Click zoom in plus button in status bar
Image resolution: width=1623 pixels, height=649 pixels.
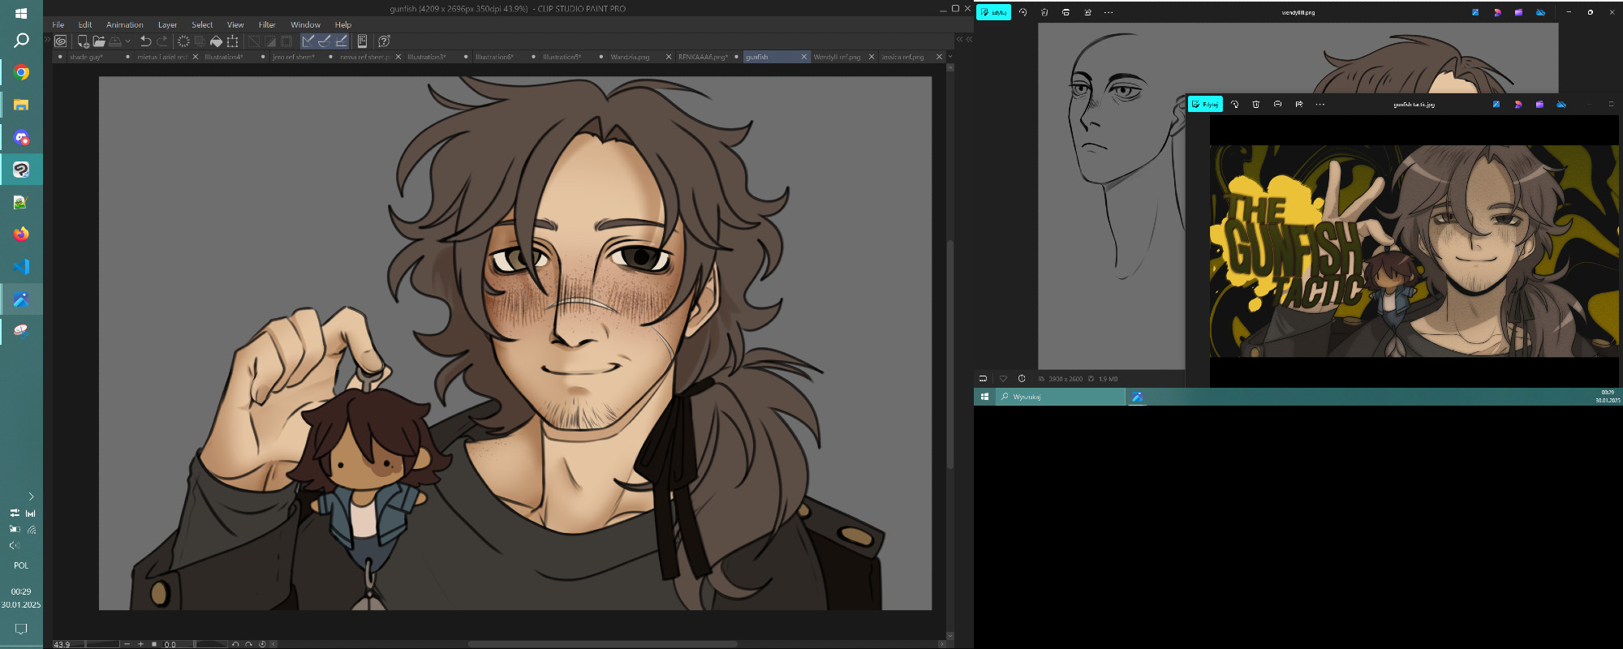[140, 644]
